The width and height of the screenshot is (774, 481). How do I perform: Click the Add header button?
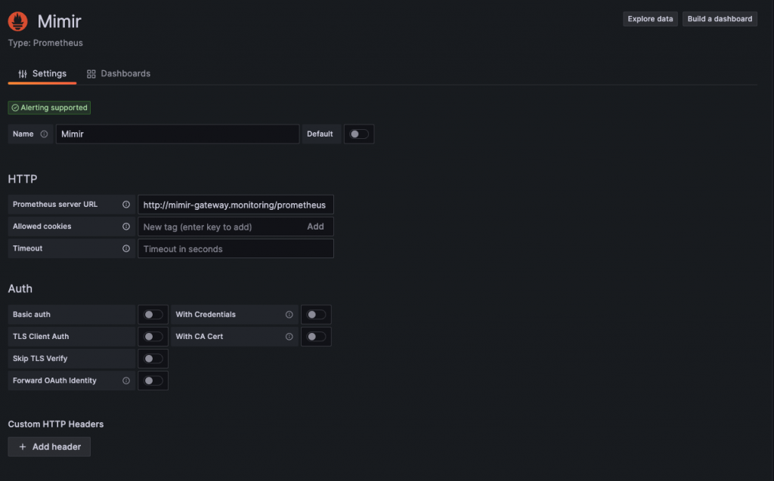49,447
